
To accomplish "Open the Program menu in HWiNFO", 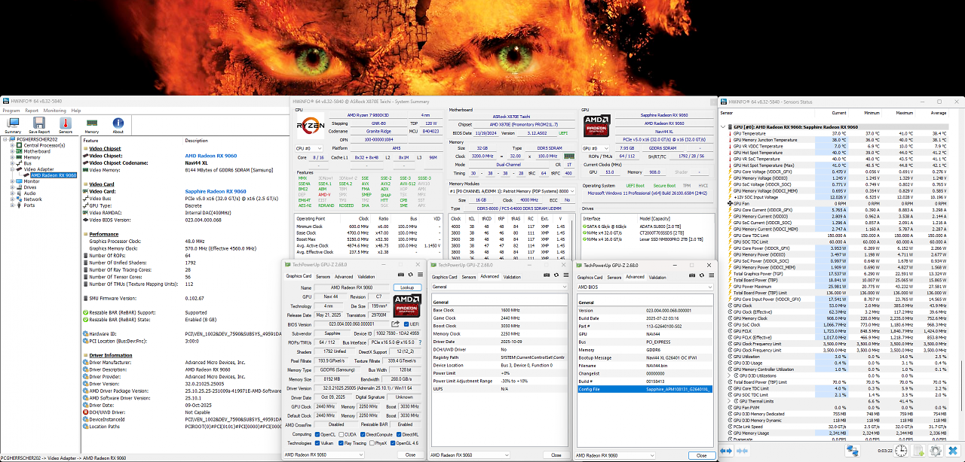I will [x=11, y=111].
